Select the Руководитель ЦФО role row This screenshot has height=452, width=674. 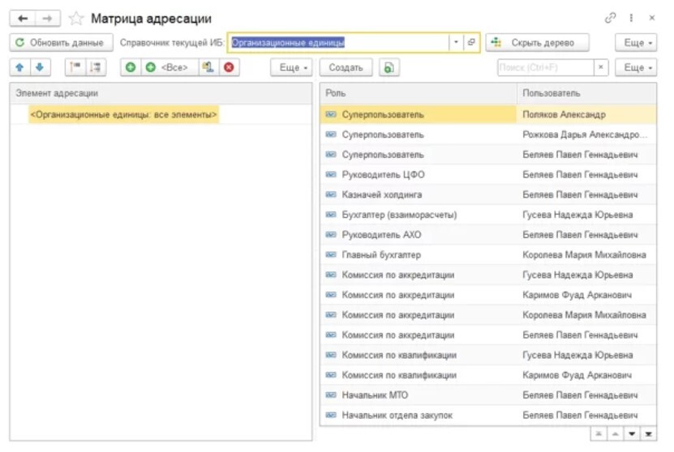[x=488, y=175]
